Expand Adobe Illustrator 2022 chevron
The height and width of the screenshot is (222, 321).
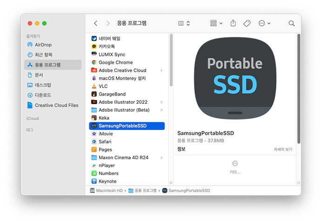click(161, 102)
